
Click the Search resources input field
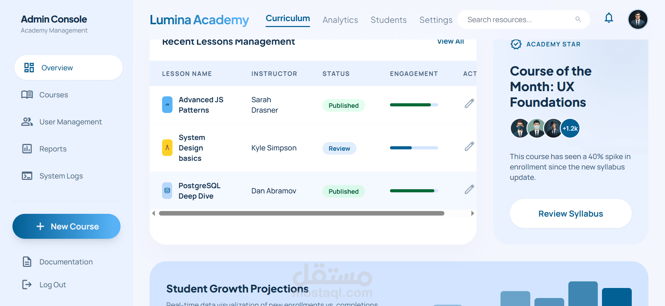point(516,20)
